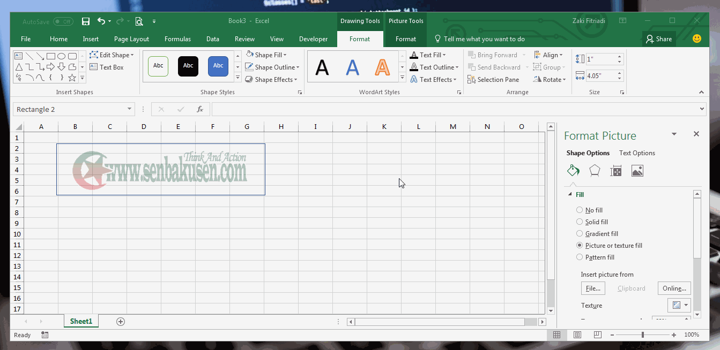Open the Shape Outline dropdown

coord(272,67)
